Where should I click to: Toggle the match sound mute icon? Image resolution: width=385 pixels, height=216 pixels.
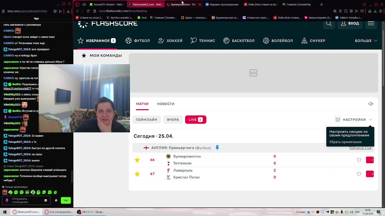point(371,104)
